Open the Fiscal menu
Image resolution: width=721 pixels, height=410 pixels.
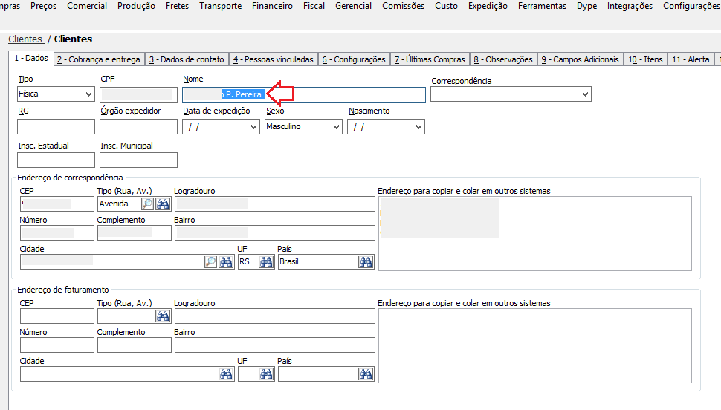[x=314, y=6]
